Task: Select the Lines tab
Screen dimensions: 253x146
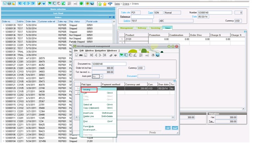Action: 168,28
